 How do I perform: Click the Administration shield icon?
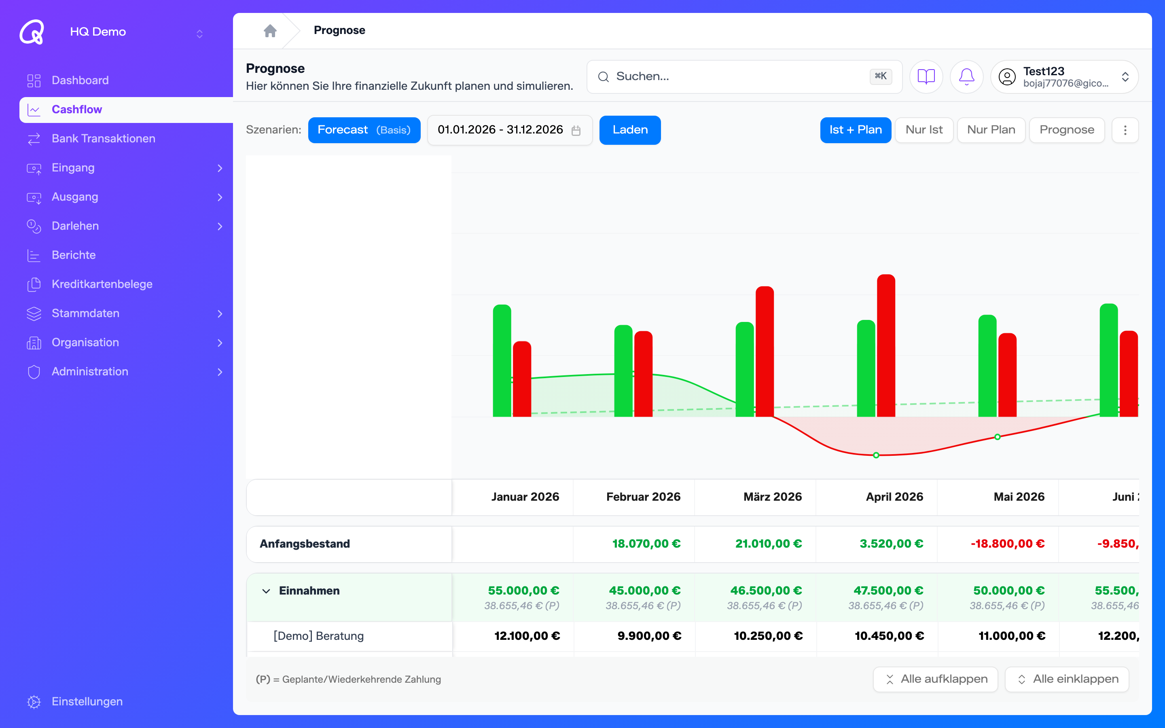point(34,372)
